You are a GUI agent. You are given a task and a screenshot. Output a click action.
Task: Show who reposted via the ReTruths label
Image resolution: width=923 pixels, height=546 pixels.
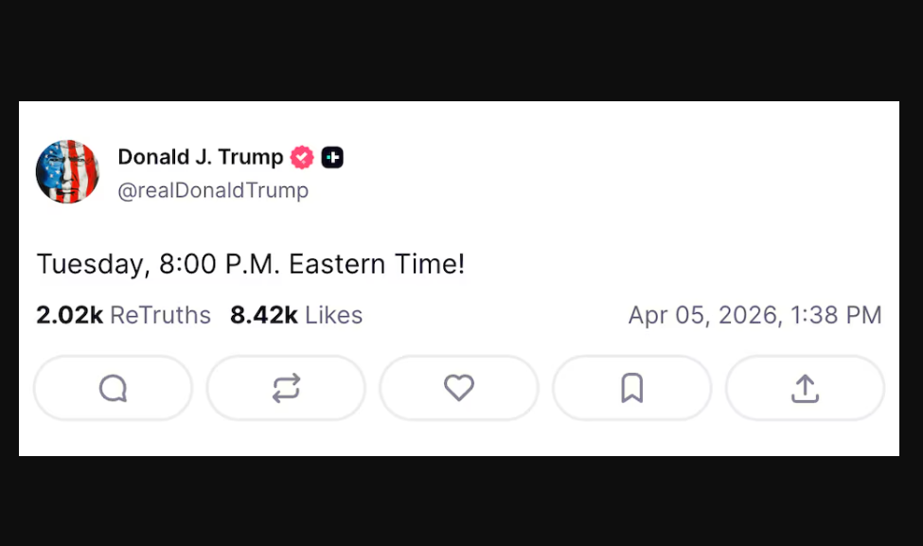tap(160, 315)
